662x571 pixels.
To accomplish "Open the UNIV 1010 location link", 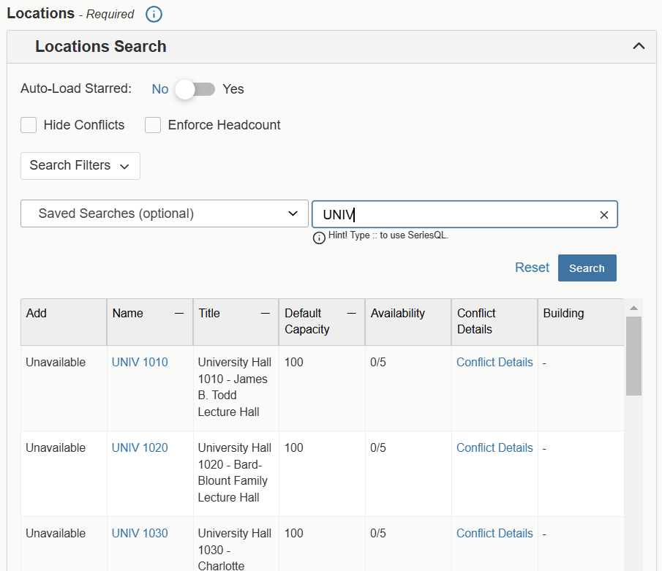I will point(140,362).
